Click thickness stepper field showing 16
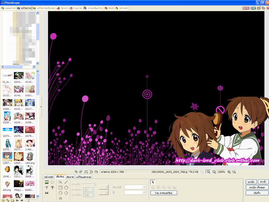Image resolution: width=269 pixels, height=202 pixels. tap(88, 190)
